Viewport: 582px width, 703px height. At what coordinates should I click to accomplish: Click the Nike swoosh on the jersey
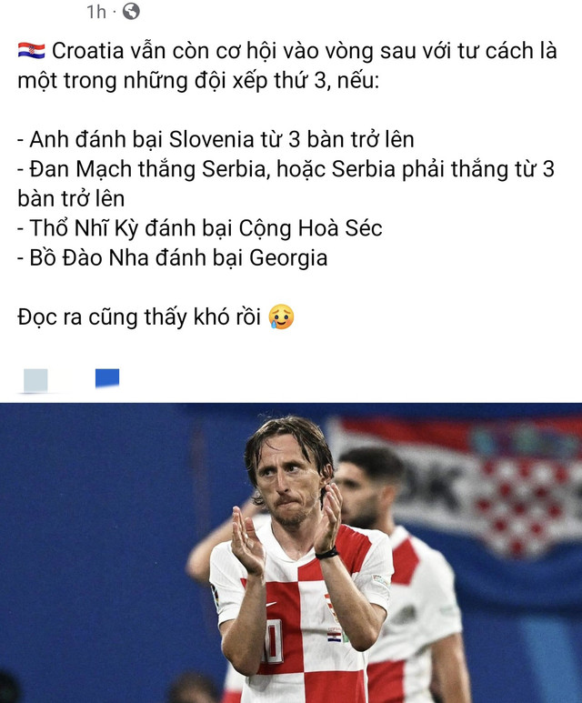tap(272, 604)
